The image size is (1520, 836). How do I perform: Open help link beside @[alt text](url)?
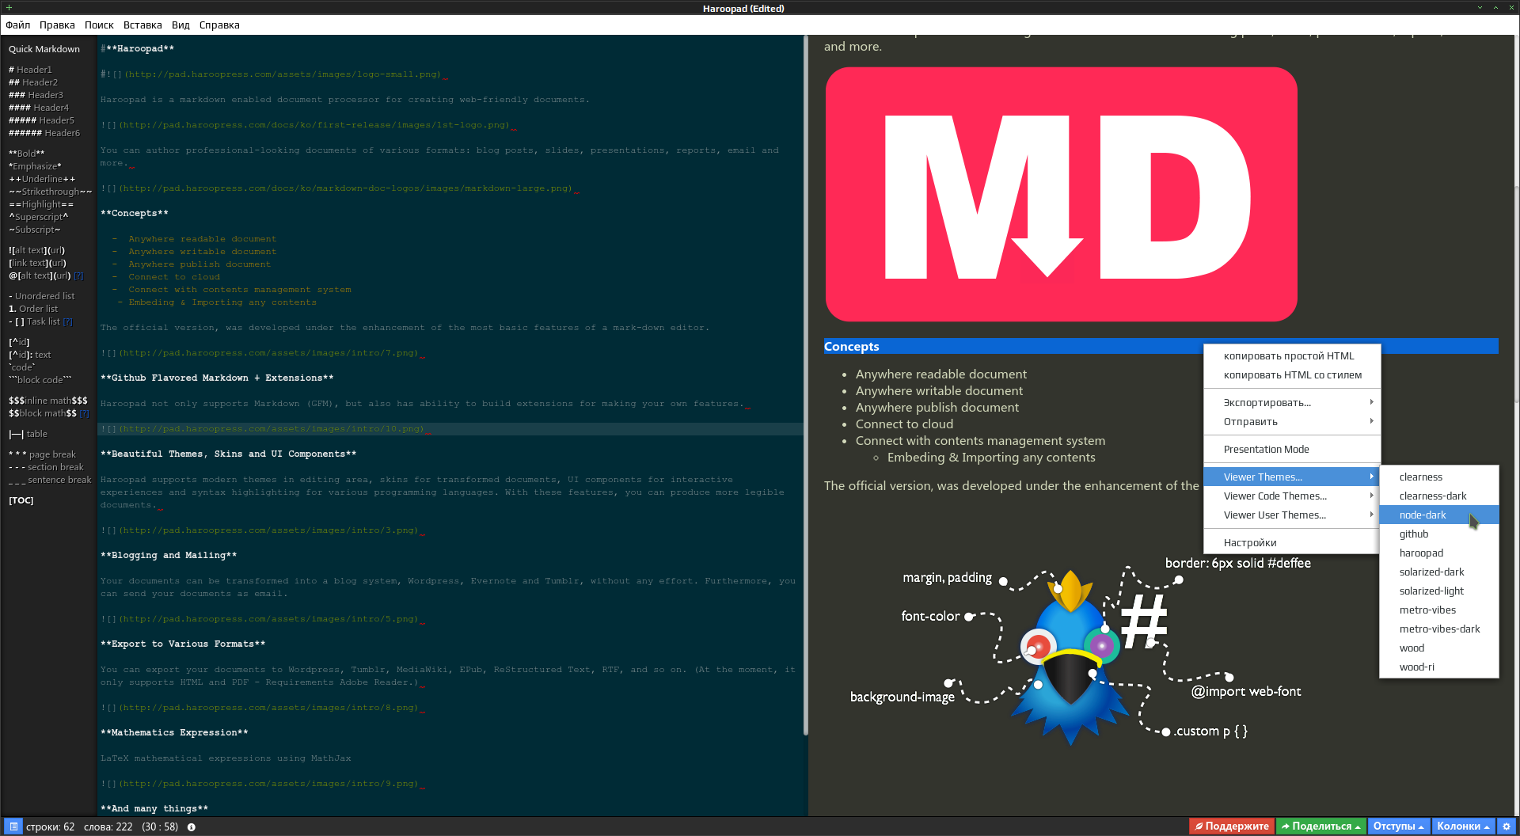pos(78,275)
